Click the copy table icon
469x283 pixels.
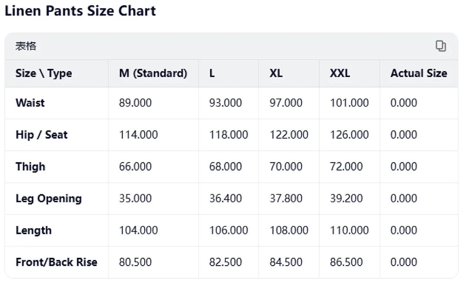point(441,46)
